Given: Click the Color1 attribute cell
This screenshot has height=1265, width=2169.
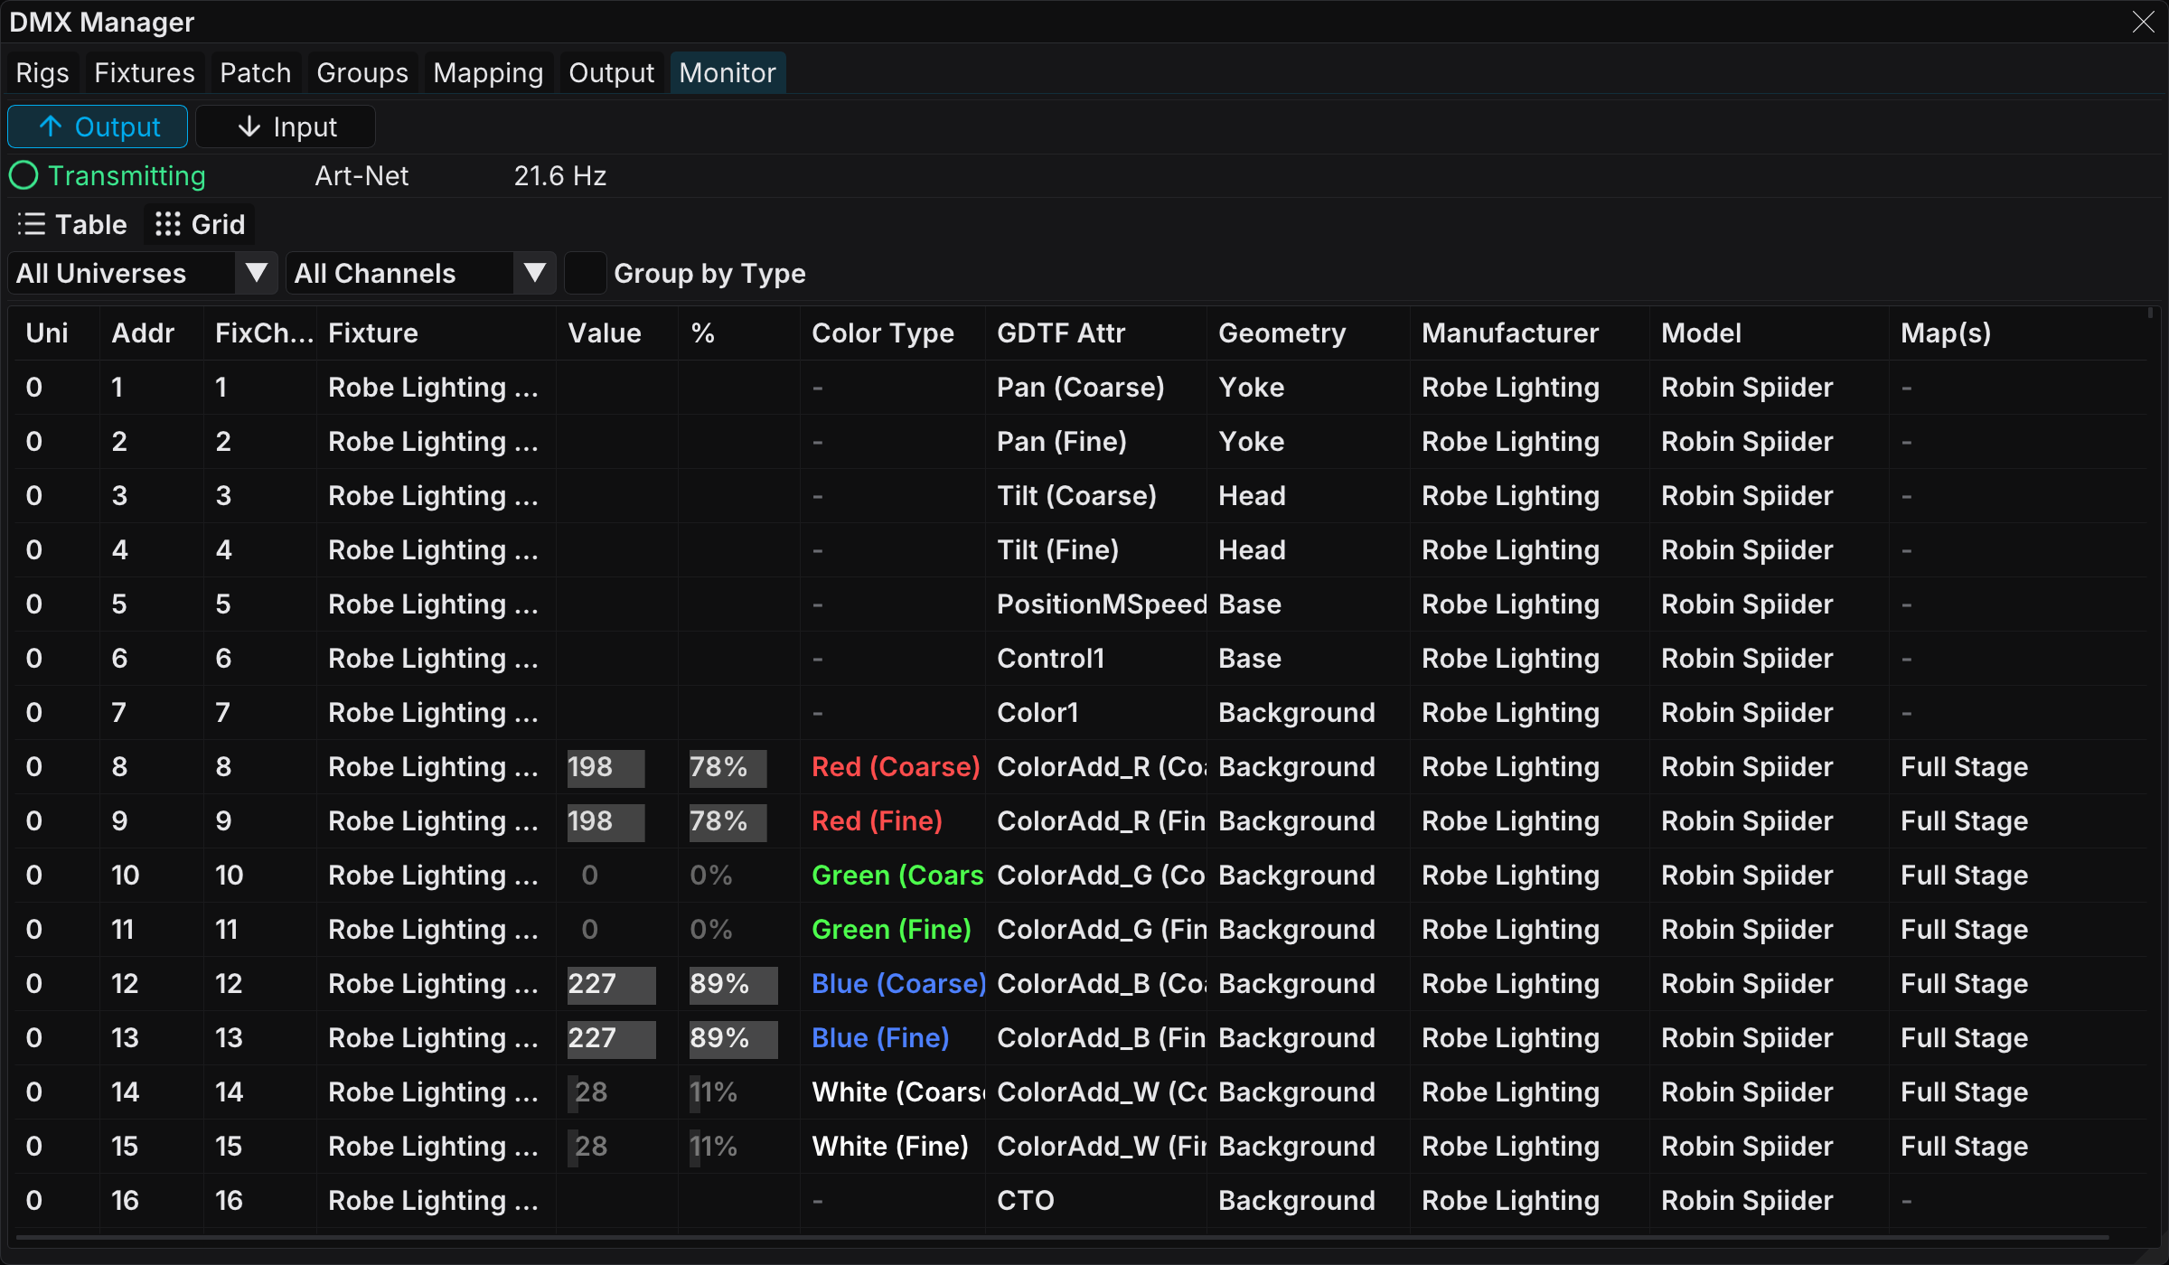Looking at the screenshot, I should [1038, 713].
